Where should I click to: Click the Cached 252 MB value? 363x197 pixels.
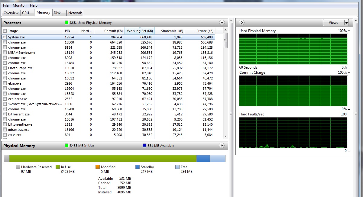pyautogui.click(x=125, y=183)
